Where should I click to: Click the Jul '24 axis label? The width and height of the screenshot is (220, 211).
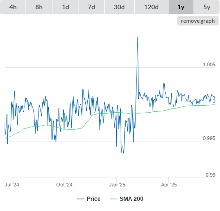12,185
